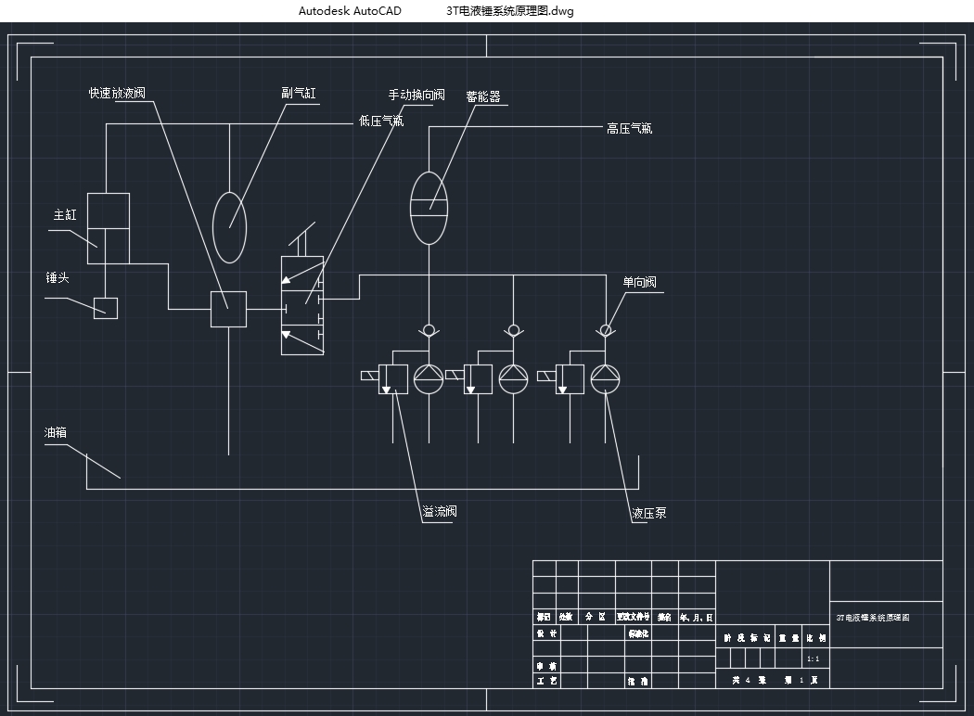Screen dimensions: 974x716
Task: Select the rightmost 液压泵 pump circle
Action: [605, 378]
